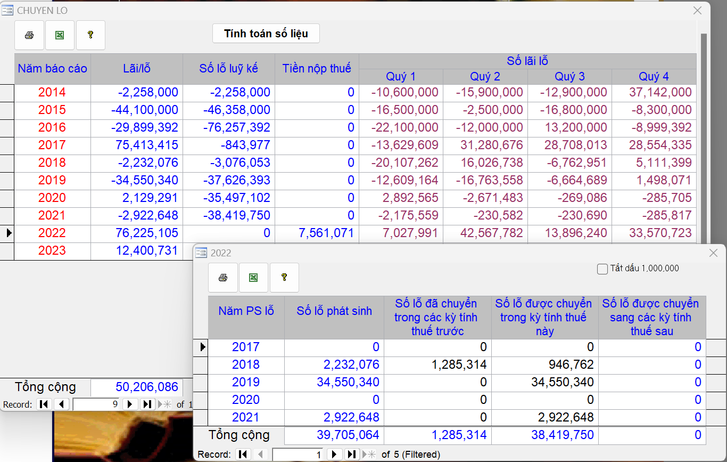Export CHUYEN LO data with Excel icon
Screen dimensions: 727x462
[x=60, y=35]
